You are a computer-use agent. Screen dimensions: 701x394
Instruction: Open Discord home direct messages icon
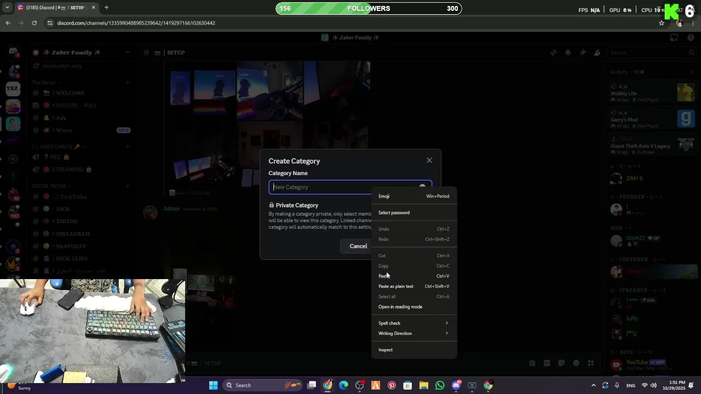point(13,51)
